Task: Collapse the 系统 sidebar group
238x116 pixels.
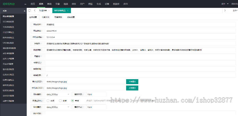Action: click(x=25, y=11)
